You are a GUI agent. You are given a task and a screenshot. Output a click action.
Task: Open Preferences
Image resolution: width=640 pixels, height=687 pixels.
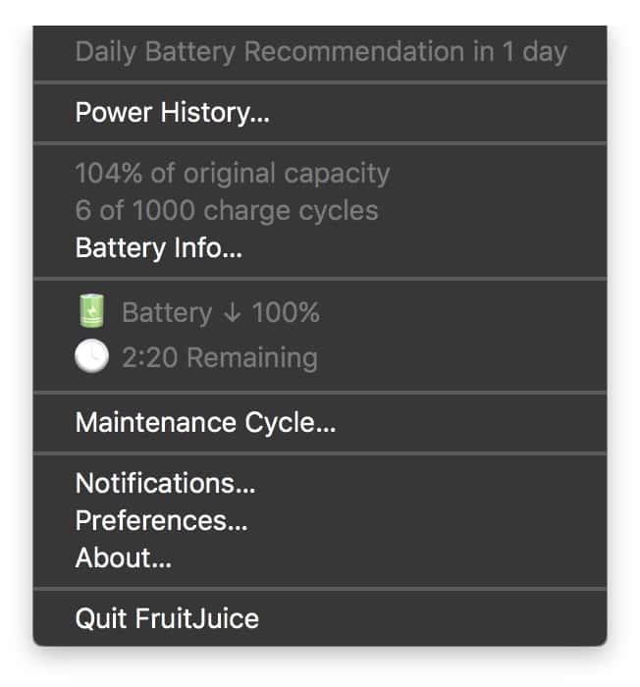point(161,521)
